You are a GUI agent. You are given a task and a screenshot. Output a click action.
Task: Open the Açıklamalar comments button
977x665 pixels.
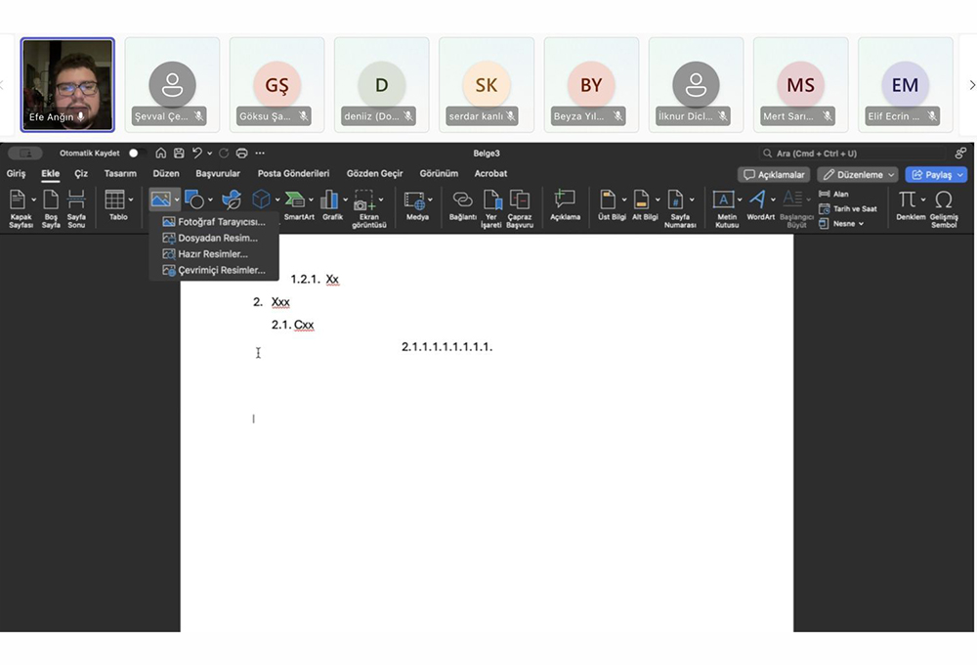(773, 175)
